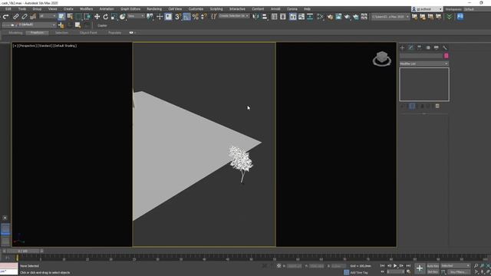Open the Render Setup dialog
The image size is (491, 276).
[330, 17]
